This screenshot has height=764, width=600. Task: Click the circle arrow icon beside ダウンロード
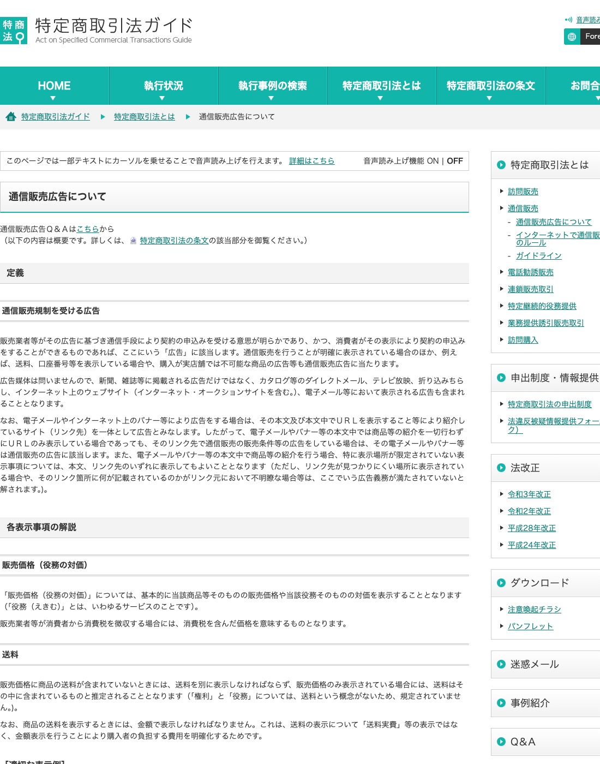(x=501, y=583)
